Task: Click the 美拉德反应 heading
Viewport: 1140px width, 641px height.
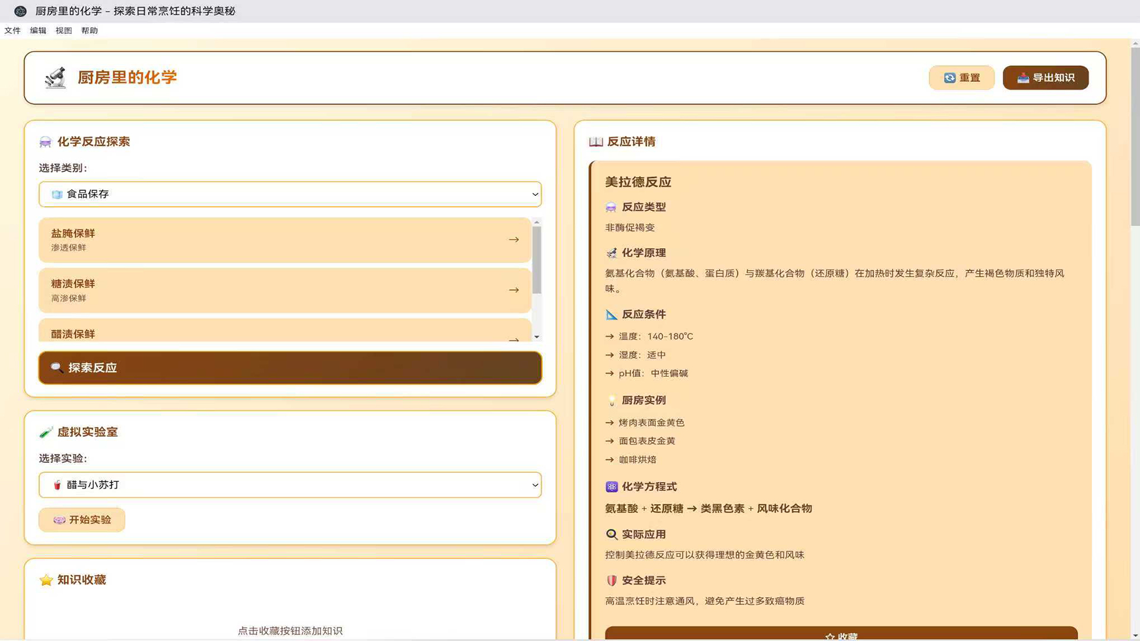Action: tap(638, 182)
